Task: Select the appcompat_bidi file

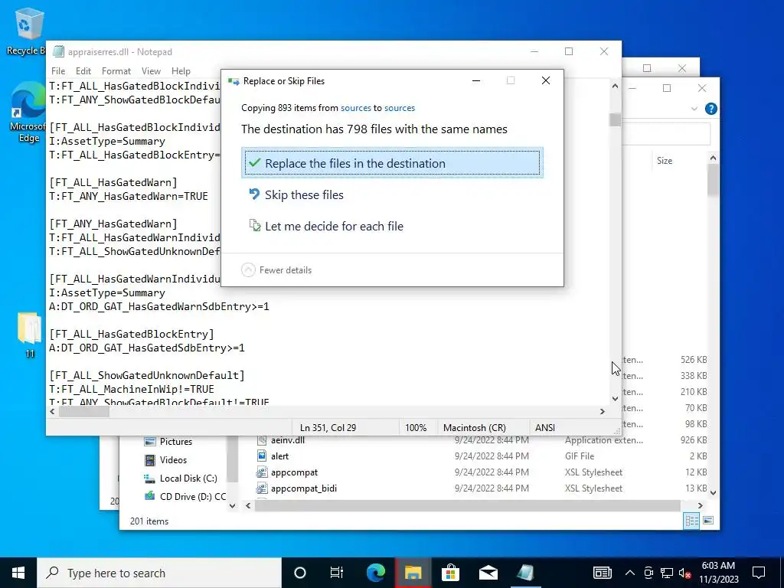Action: point(481,488)
